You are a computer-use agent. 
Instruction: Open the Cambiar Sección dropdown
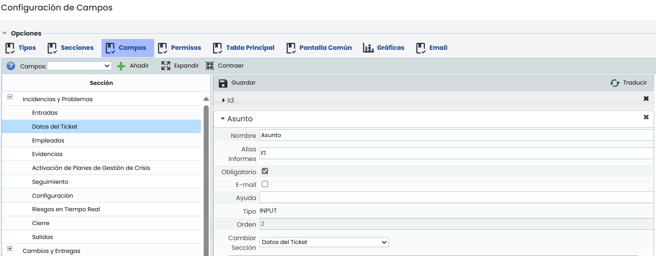pyautogui.click(x=324, y=242)
